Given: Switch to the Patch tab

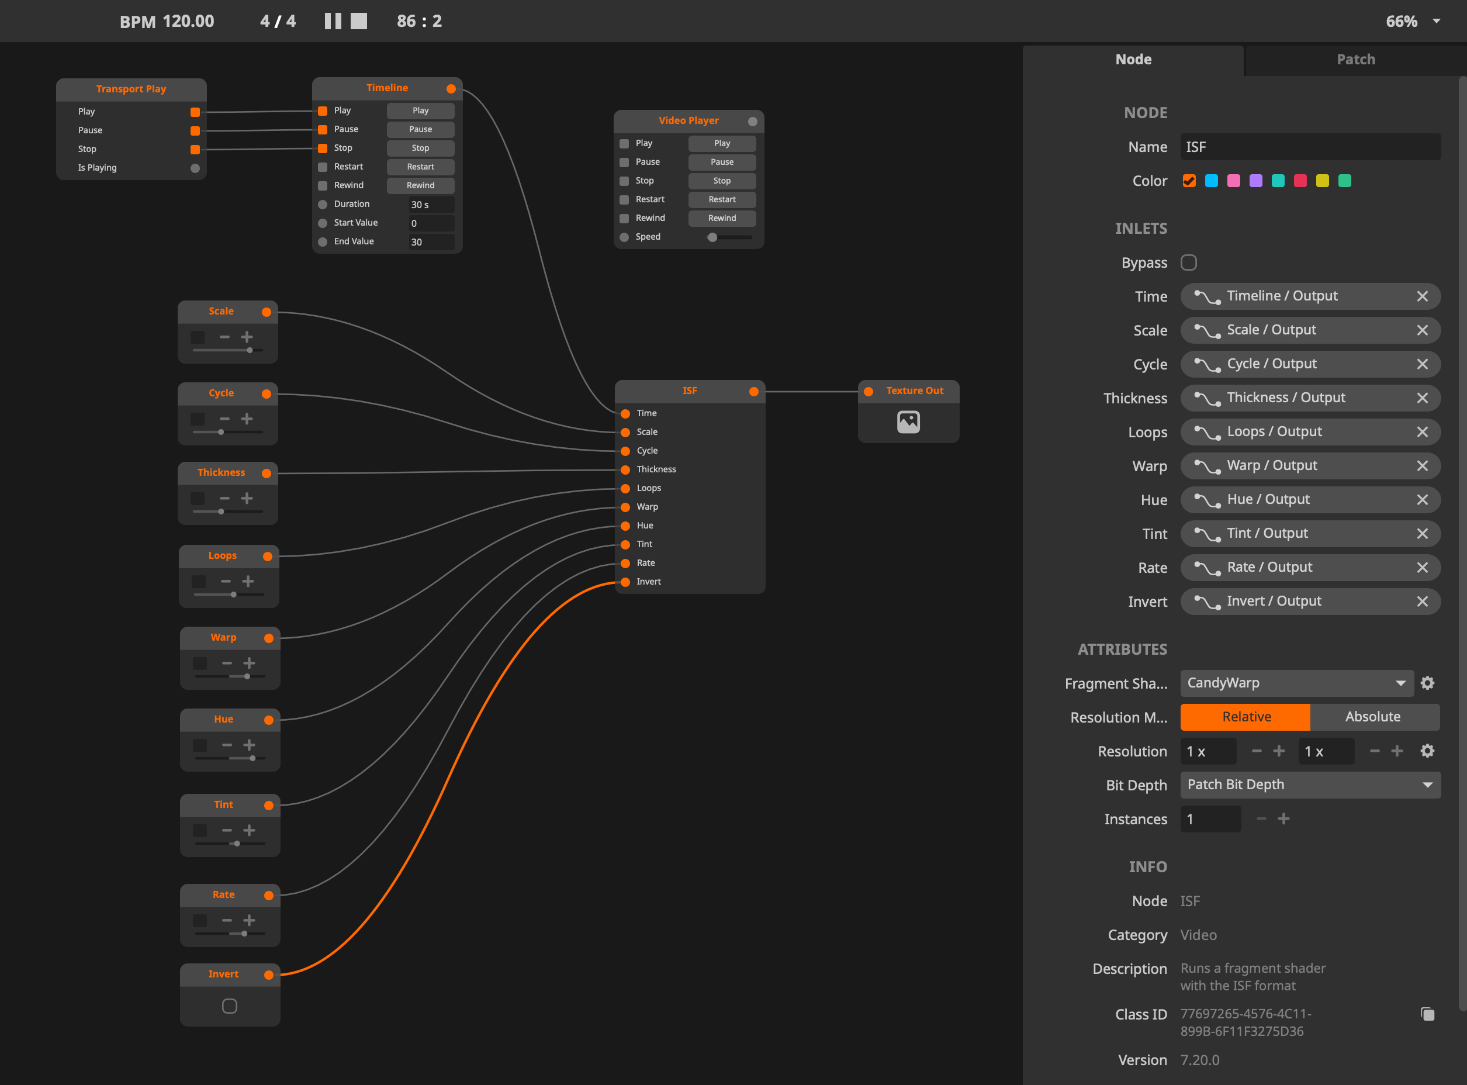Looking at the screenshot, I should [1355, 59].
